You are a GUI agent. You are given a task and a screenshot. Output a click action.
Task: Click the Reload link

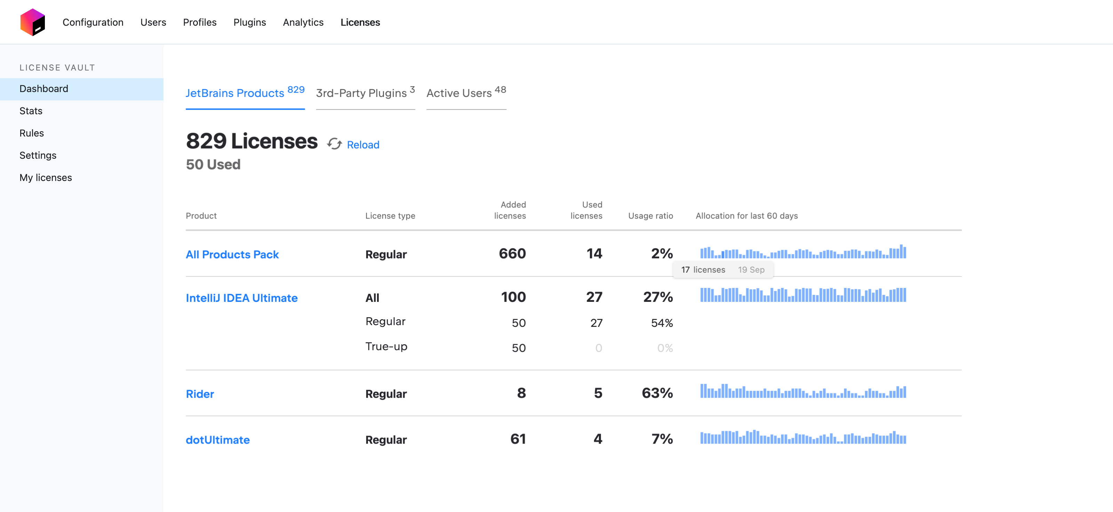[x=363, y=144]
